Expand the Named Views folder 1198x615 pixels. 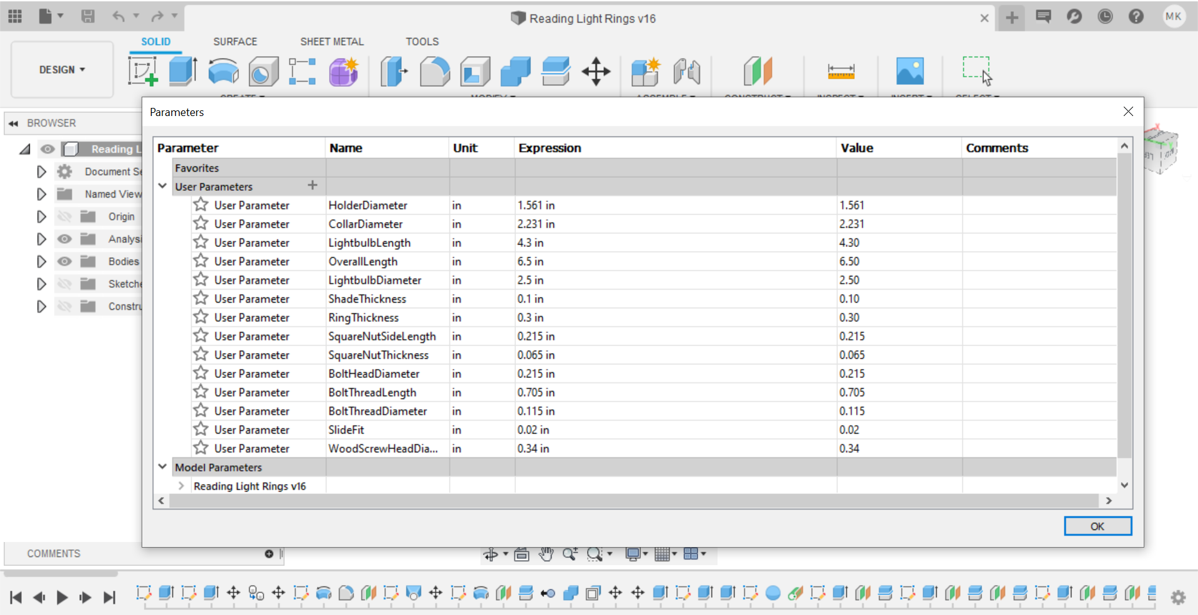41,194
